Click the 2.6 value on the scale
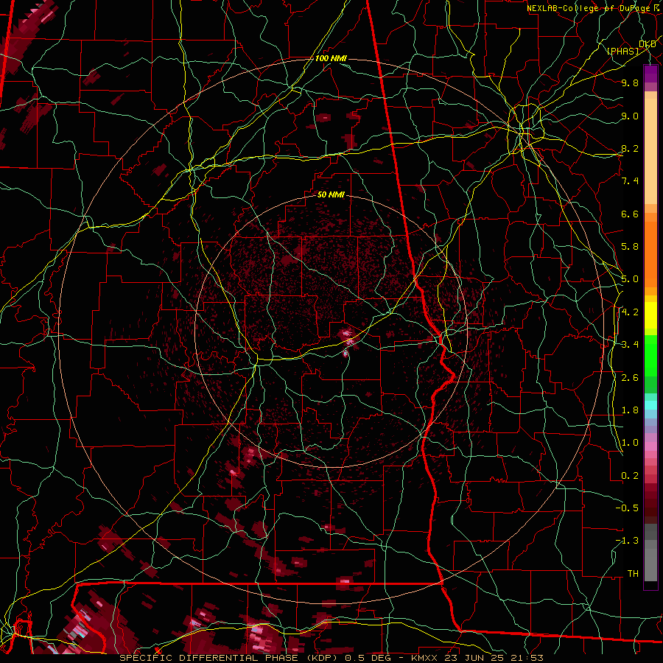This screenshot has width=663, height=663. point(630,378)
